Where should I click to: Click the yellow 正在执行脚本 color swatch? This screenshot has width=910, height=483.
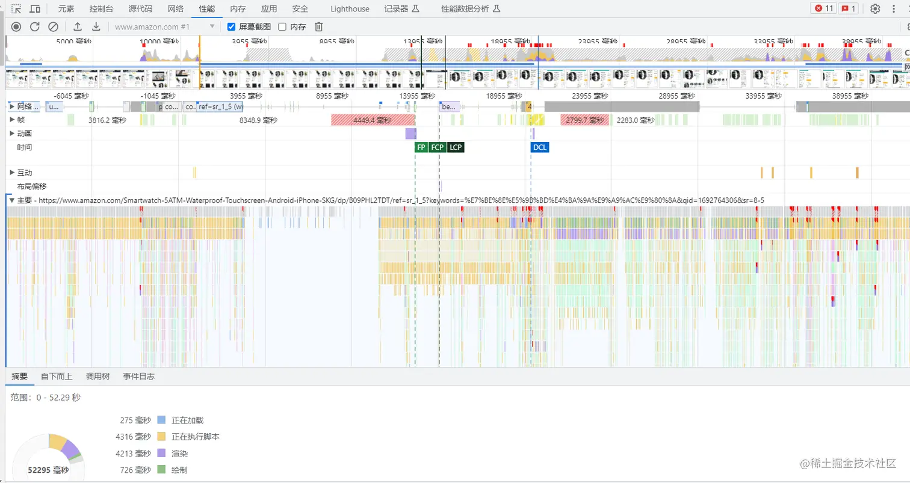pyautogui.click(x=161, y=437)
